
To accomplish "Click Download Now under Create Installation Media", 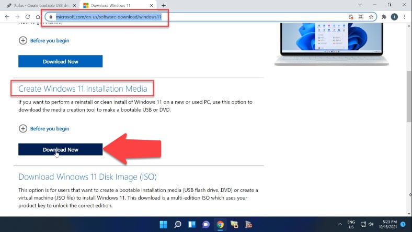I will (61, 149).
